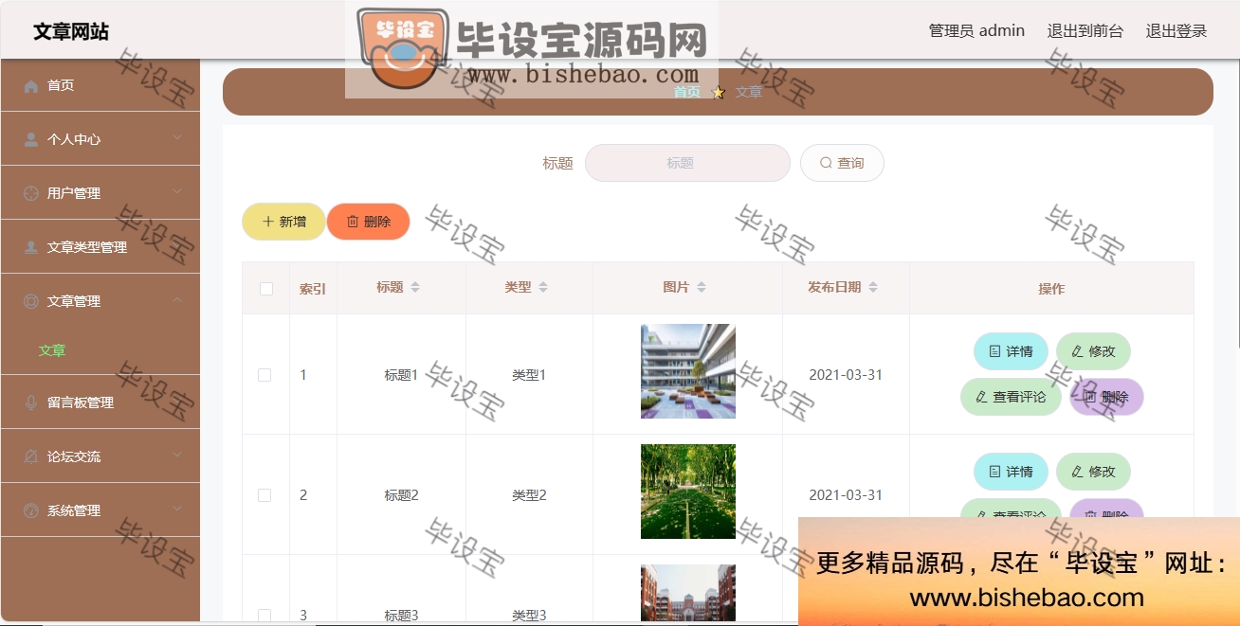Click the 操作 column header
Image resolution: width=1240 pixels, height=626 pixels.
point(1051,289)
